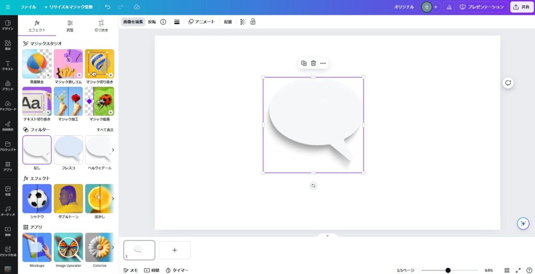Duplicate the selected speech bubble element
535x274 pixels.
304,63
